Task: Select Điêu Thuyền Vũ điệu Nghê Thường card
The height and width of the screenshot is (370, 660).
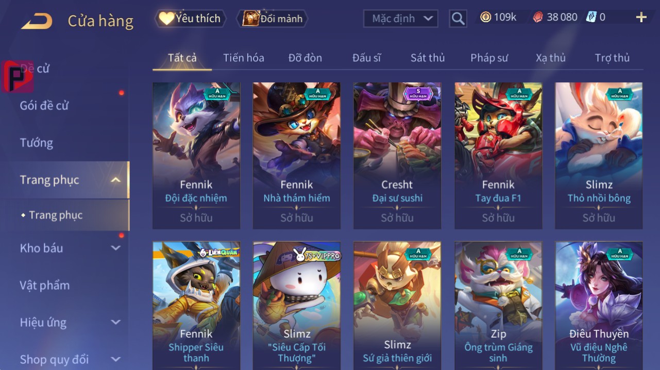Action: pos(599,306)
